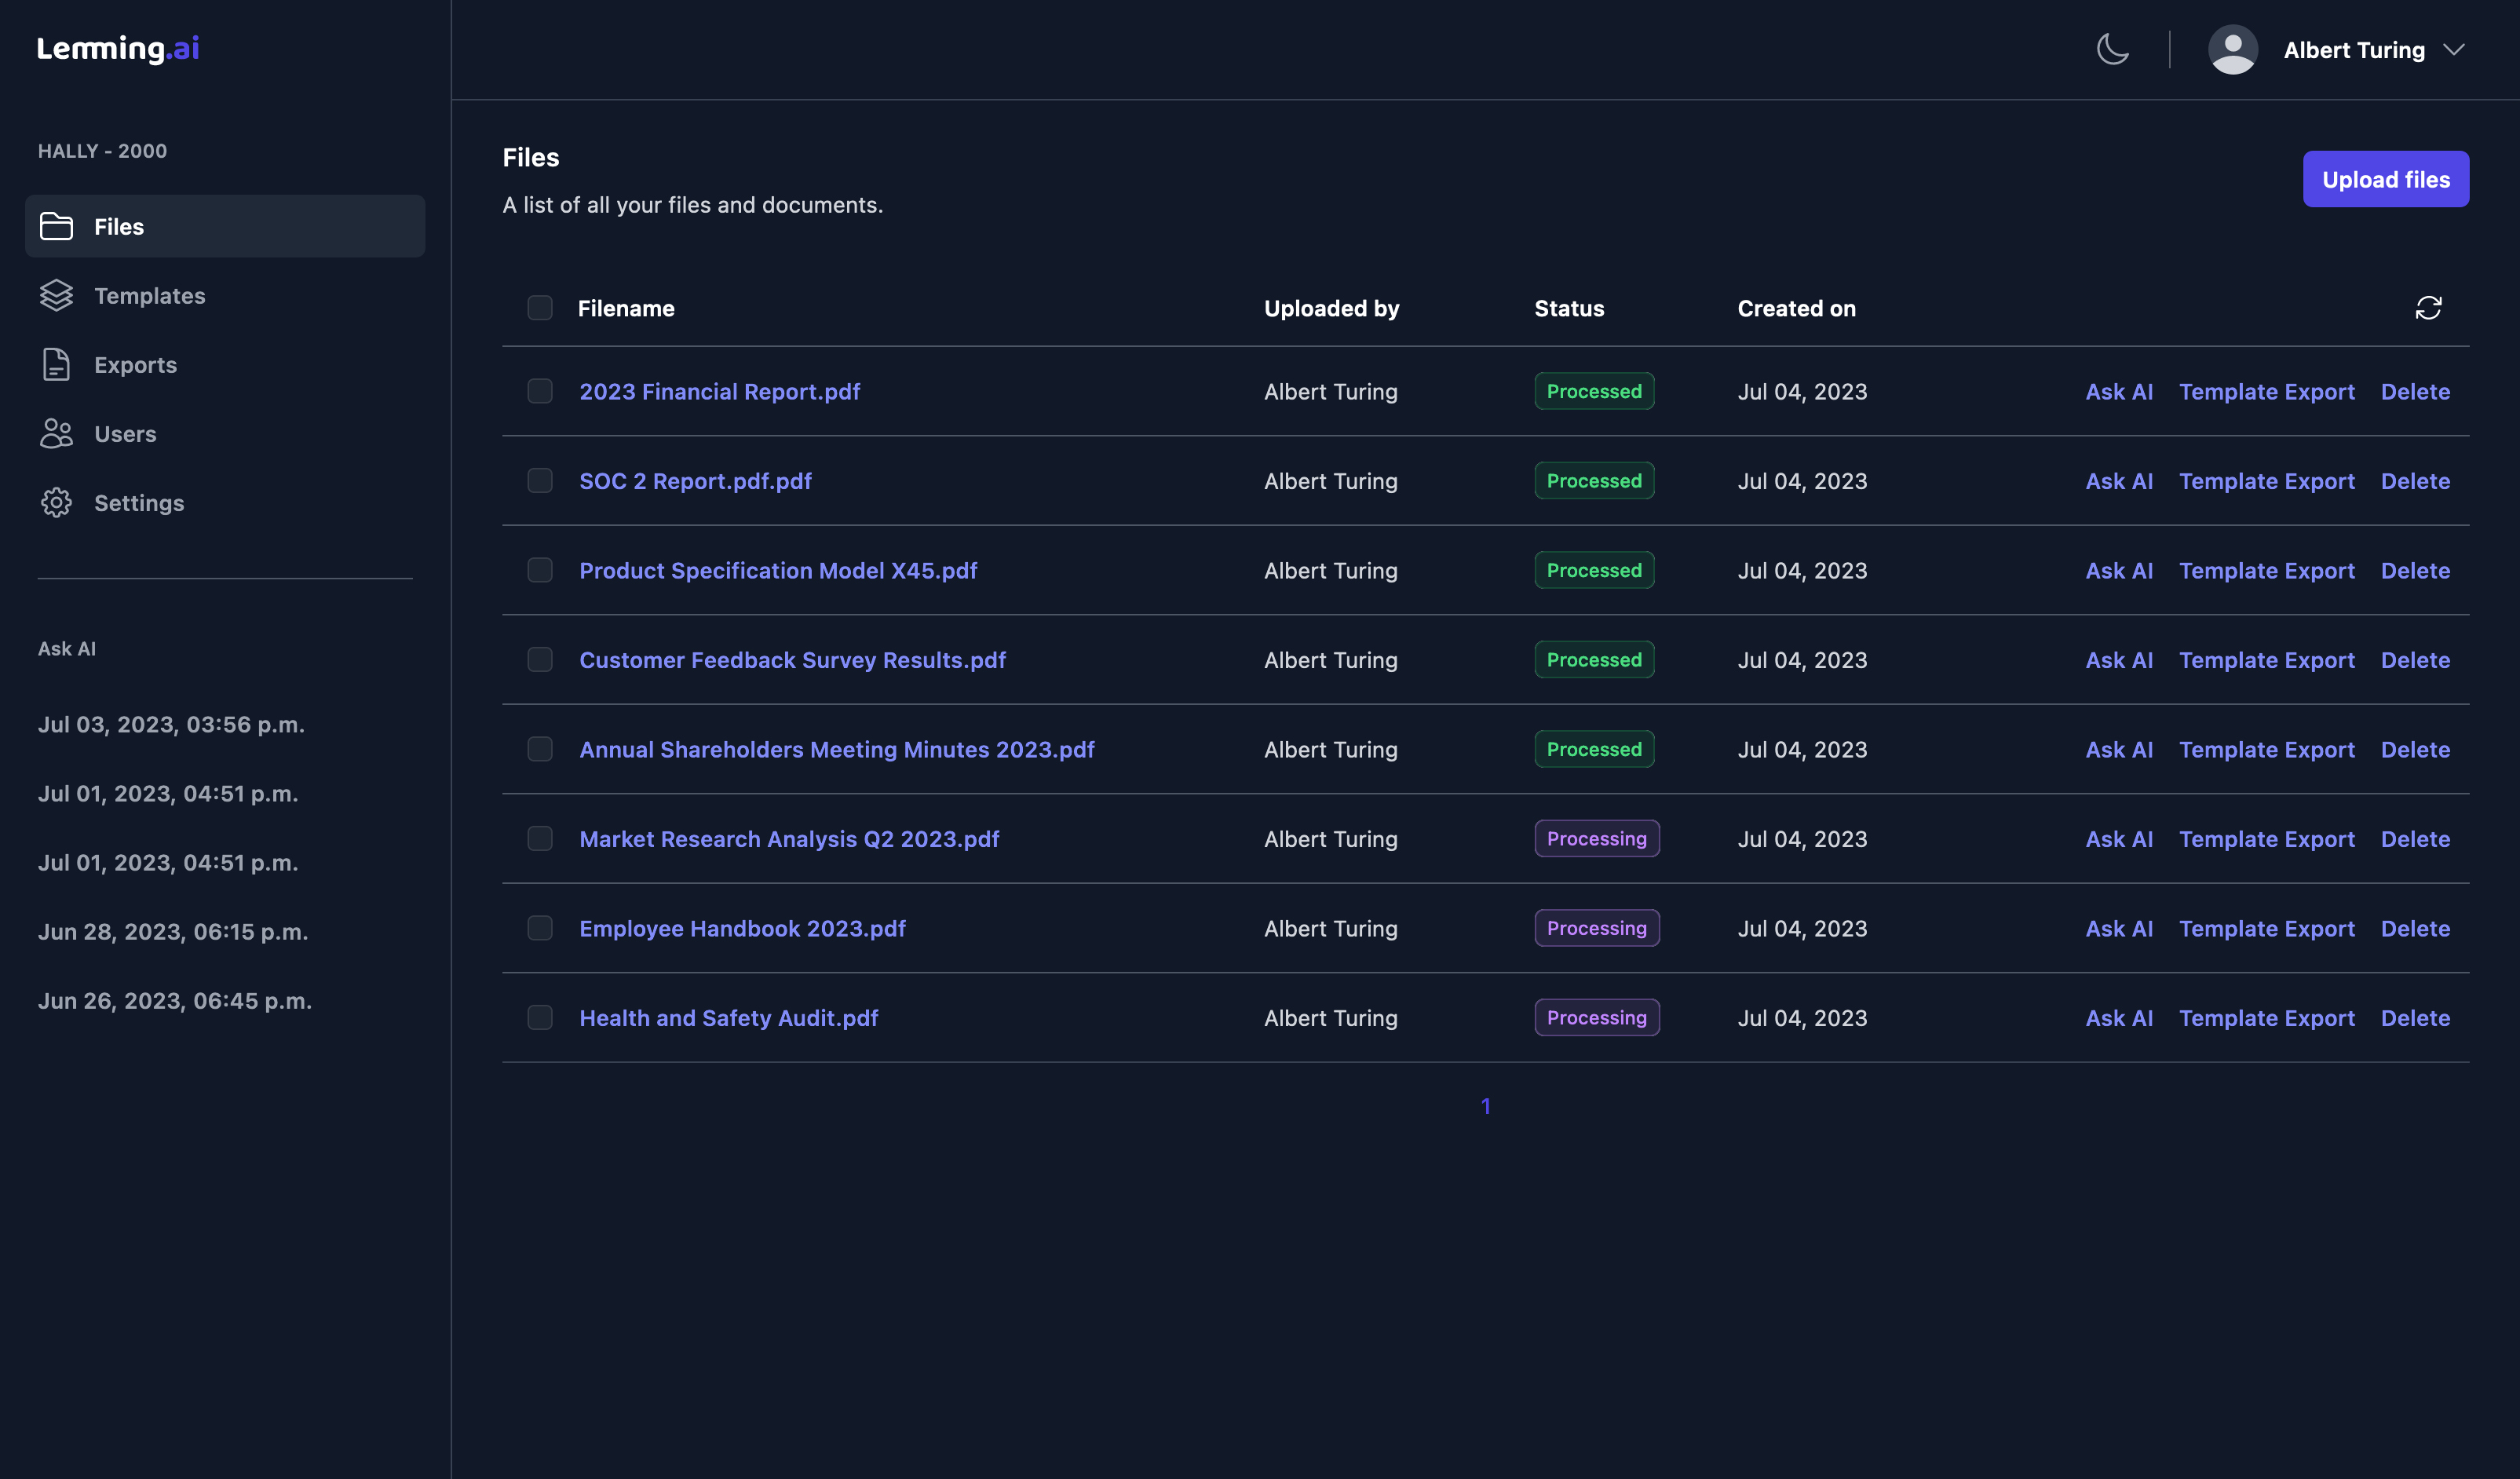Open the Albert Turing account chevron
The image size is (2520, 1479).
pos(2453,50)
